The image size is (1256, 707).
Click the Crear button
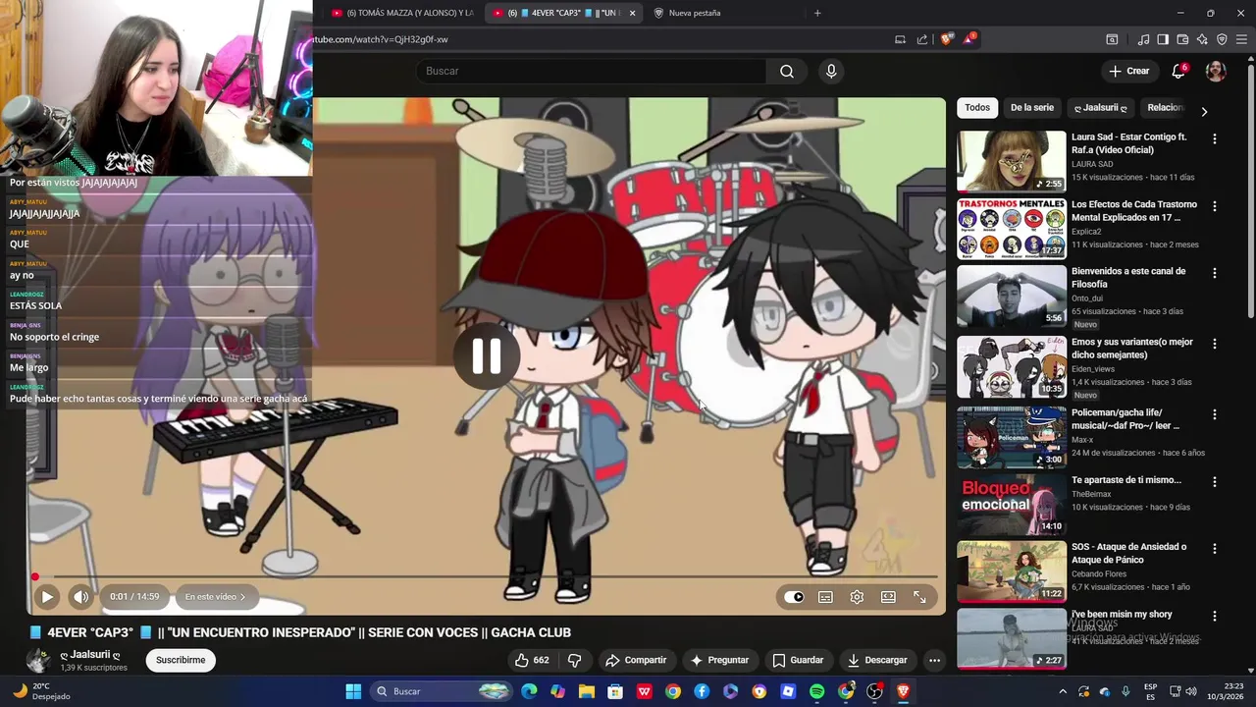(x=1129, y=71)
